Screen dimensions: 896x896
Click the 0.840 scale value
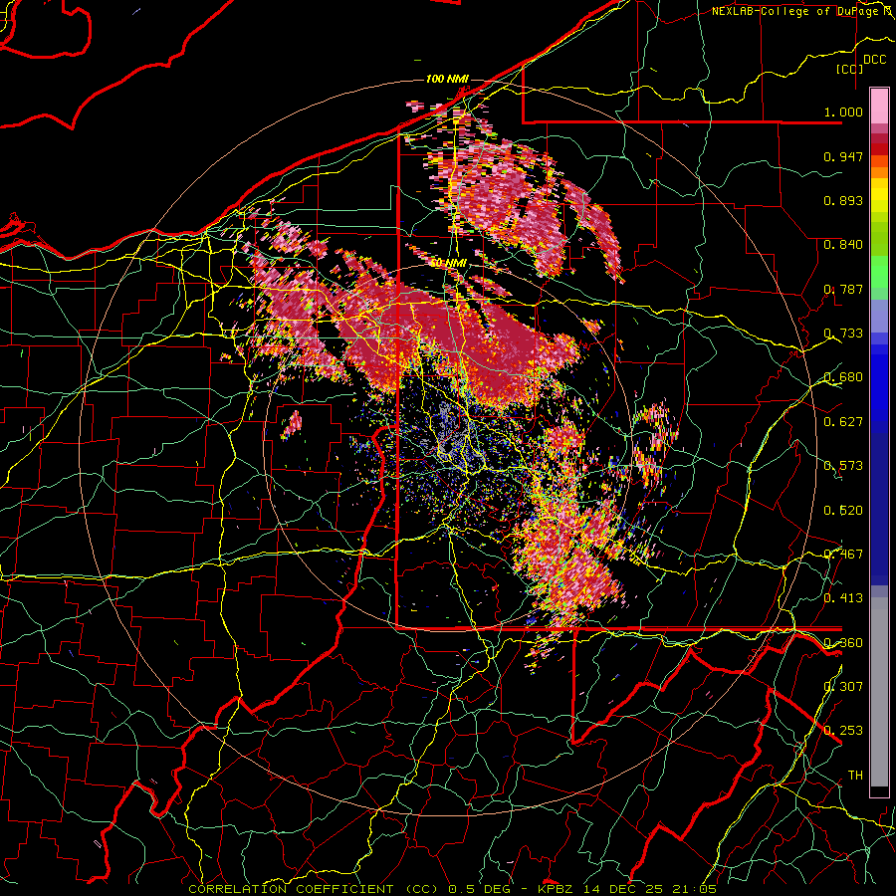pos(843,245)
